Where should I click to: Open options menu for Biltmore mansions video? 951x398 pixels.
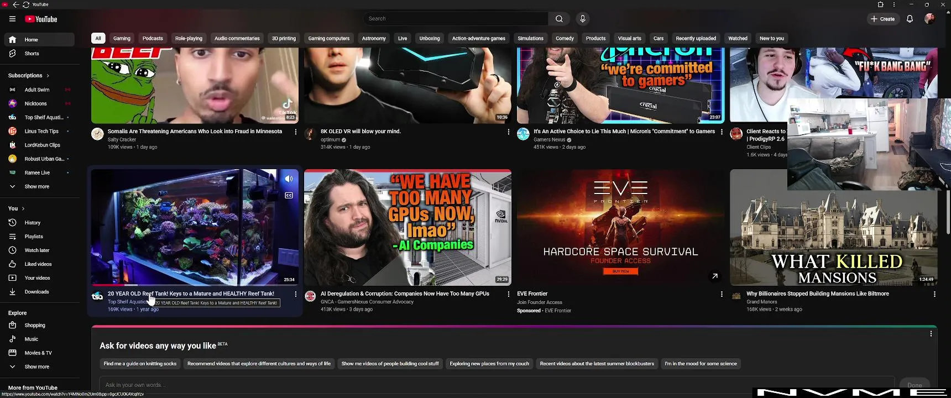[934, 295]
